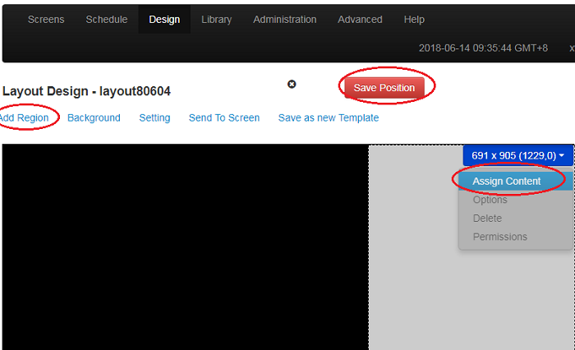Click the black layout canvas area

coord(185,246)
